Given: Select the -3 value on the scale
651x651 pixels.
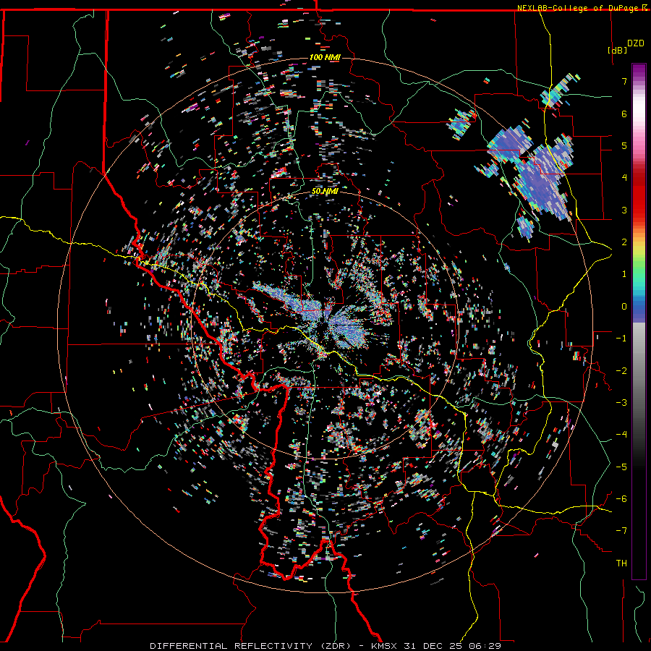Looking at the screenshot, I should [621, 403].
